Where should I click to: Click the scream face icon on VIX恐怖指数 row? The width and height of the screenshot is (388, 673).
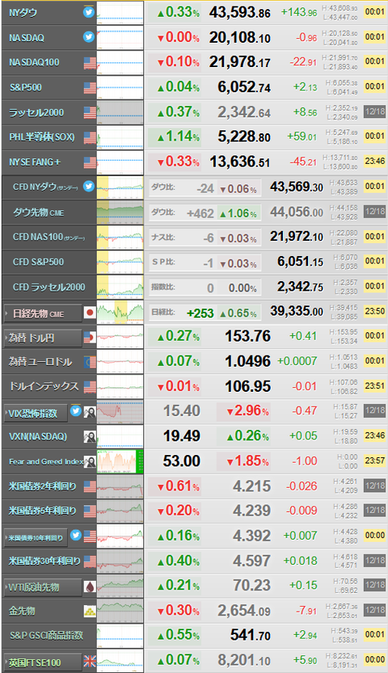(90, 411)
